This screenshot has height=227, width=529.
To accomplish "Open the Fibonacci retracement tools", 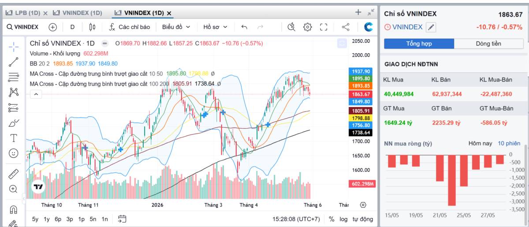I will pyautogui.click(x=13, y=77).
